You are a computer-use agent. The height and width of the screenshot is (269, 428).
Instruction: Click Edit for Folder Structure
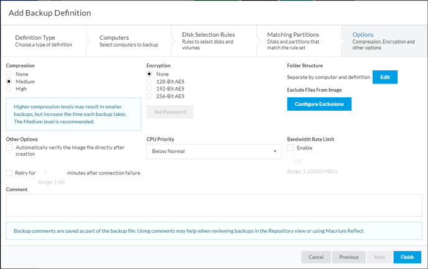click(x=385, y=77)
